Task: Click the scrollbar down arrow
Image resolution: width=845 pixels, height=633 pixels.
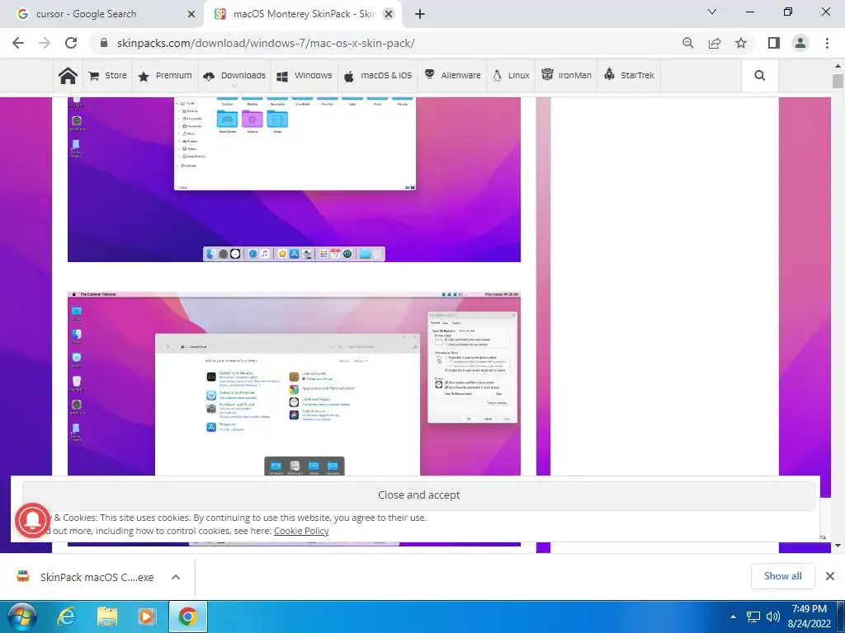Action: coord(838,546)
